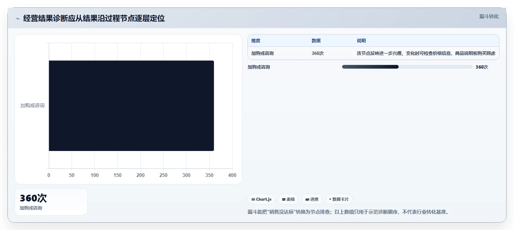This screenshot has height=230, width=514.
Task: Click the 360次 table cell
Action: 317,53
